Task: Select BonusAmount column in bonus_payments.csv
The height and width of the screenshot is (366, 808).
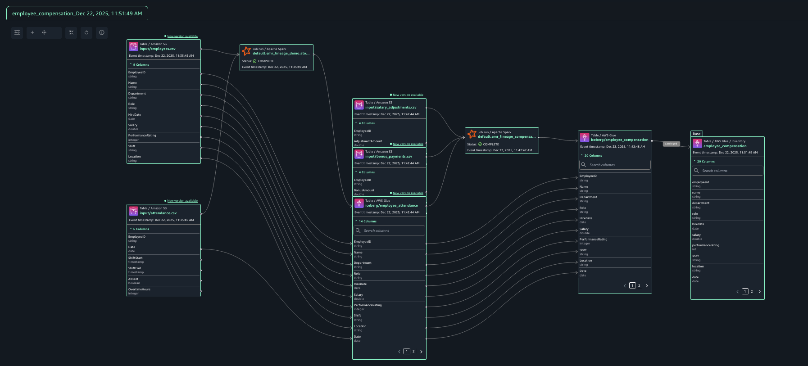Action: [x=390, y=192]
